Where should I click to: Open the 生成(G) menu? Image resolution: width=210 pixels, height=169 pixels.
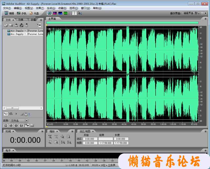coord(51,8)
